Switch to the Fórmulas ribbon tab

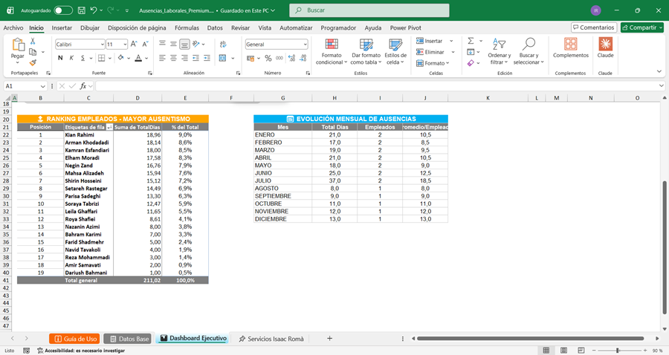pos(187,27)
